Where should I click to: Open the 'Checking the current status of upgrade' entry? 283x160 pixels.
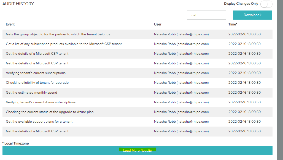pyautogui.click(x=50, y=112)
